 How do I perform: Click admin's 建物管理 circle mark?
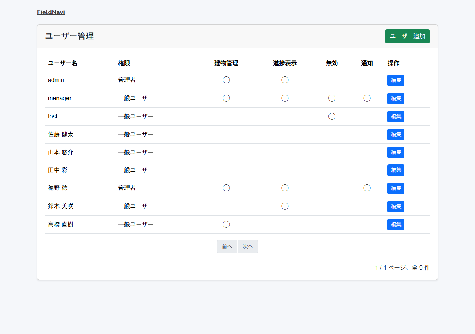[226, 80]
